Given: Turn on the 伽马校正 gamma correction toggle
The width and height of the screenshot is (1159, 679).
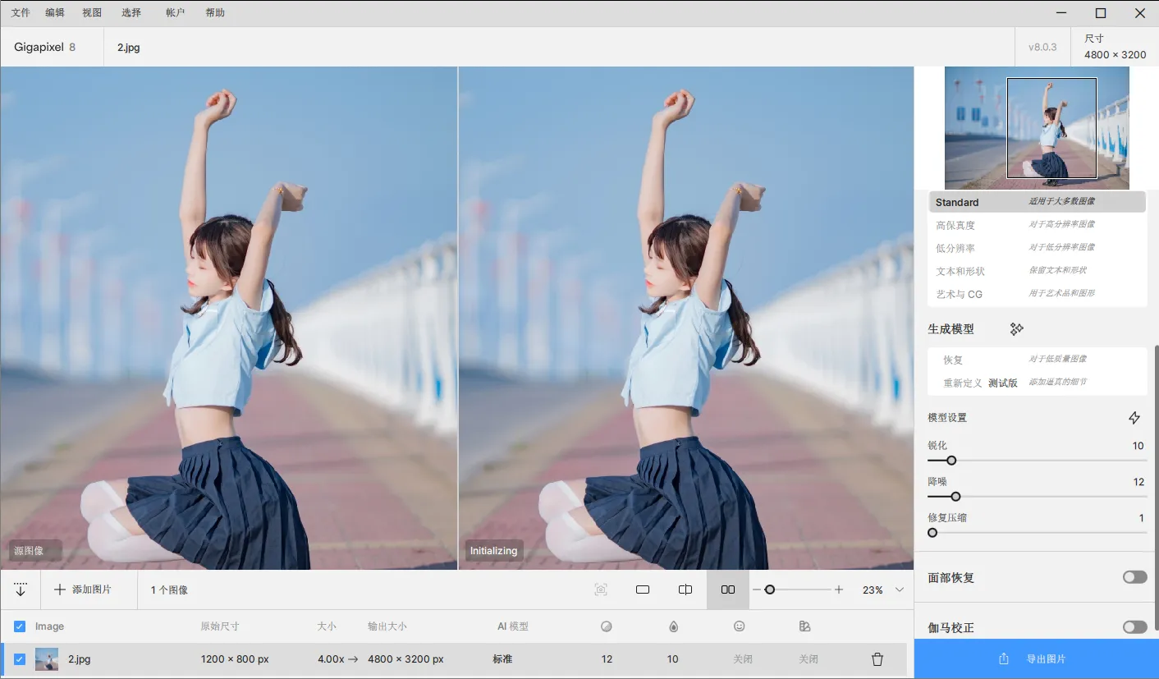Looking at the screenshot, I should tap(1134, 627).
